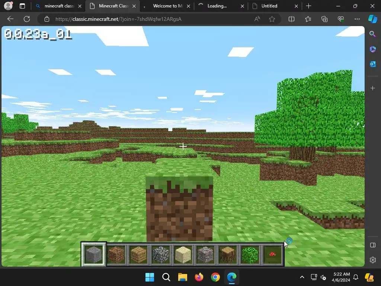Select the leaves block in hotbar
The width and height of the screenshot is (381, 286).
click(250, 254)
